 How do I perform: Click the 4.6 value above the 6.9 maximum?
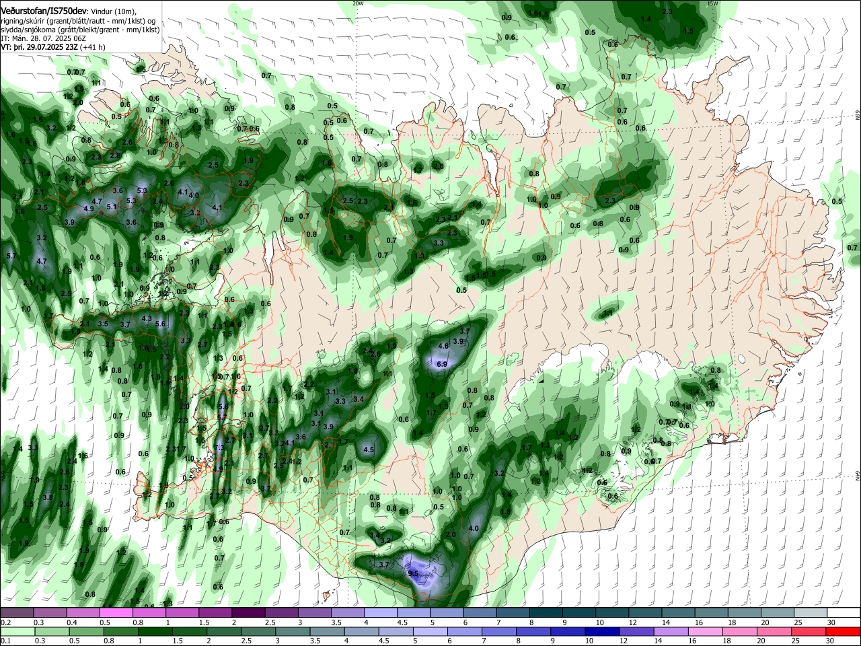click(x=443, y=346)
